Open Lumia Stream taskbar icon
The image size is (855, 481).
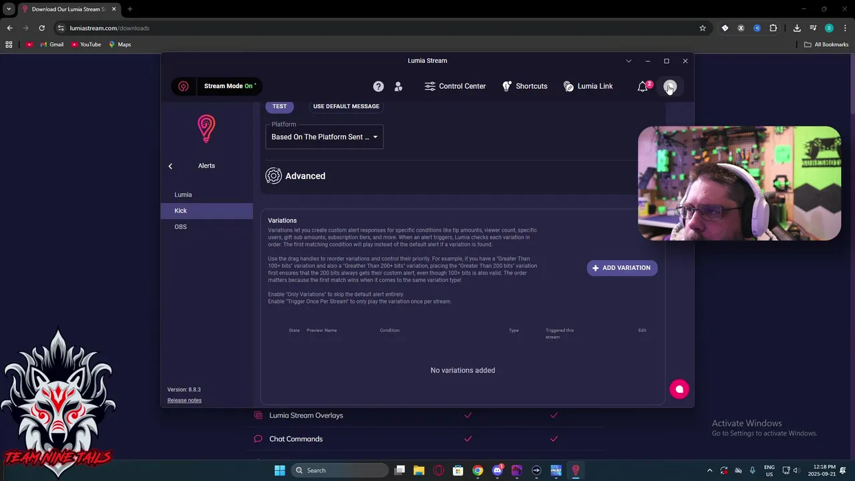[575, 470]
